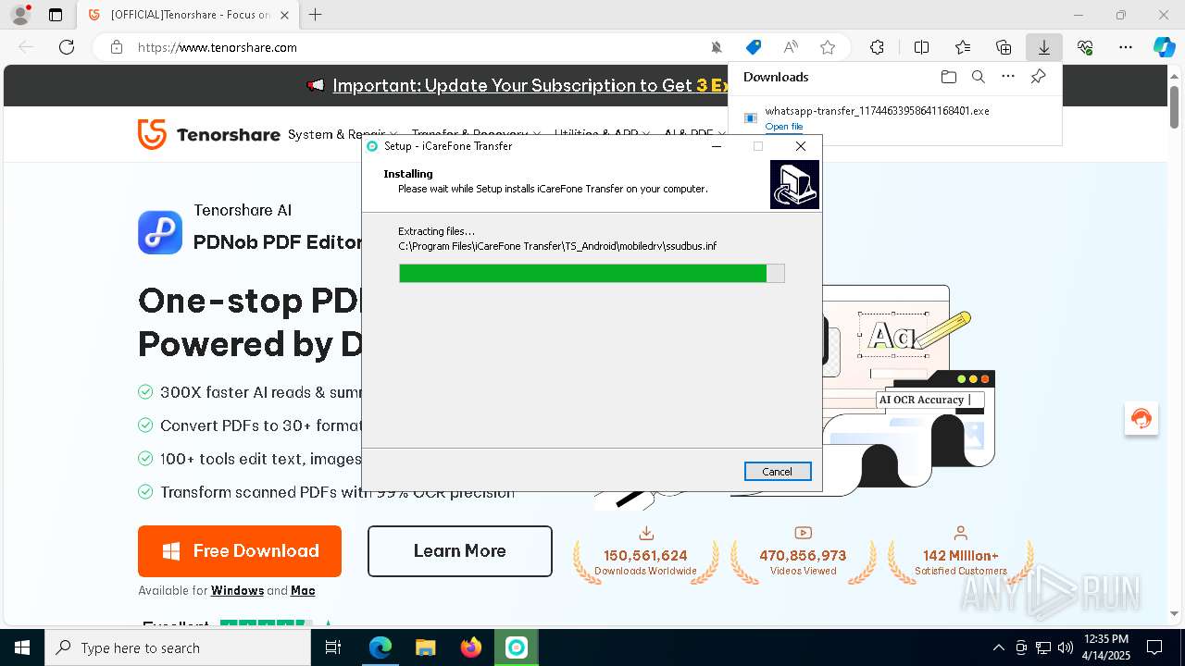Screen dimensions: 1185x666
Task: Open the shopping price tag icon
Action: point(754,47)
